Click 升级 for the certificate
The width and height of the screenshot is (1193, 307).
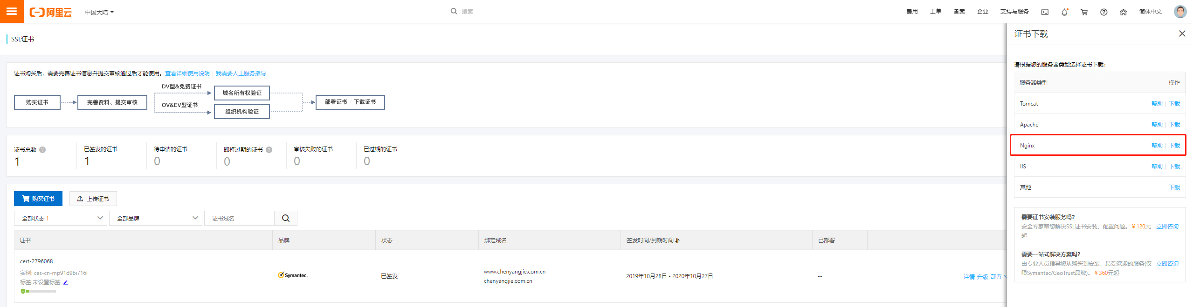[982, 277]
